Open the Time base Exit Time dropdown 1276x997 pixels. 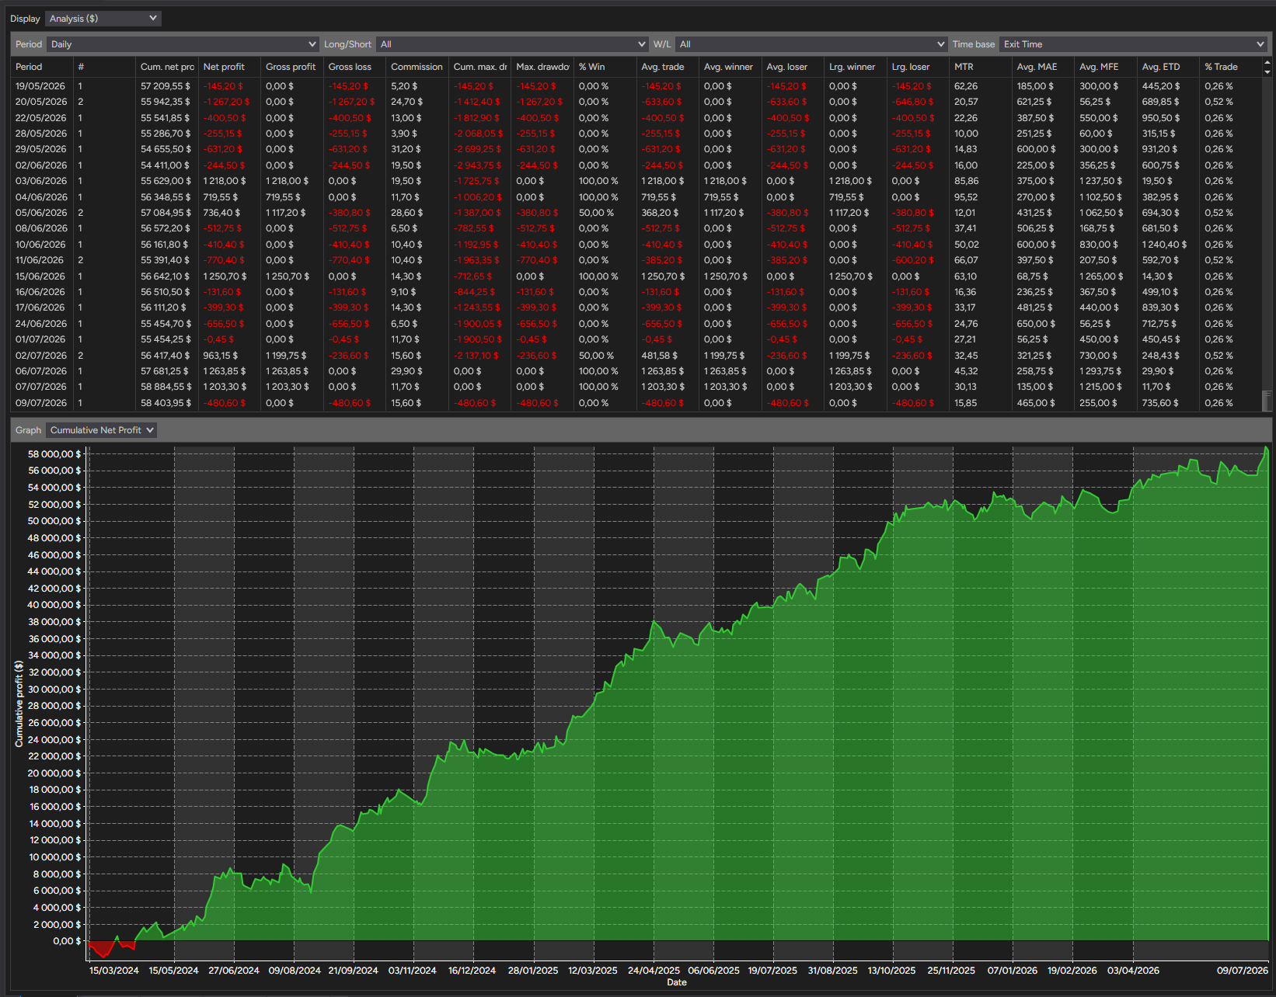(1133, 44)
